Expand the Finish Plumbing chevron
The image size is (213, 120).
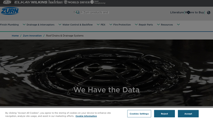tap(24, 25)
